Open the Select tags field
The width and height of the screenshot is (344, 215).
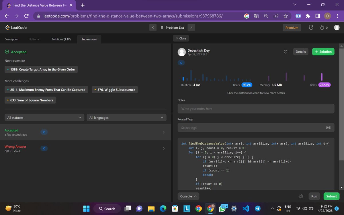click(256, 128)
